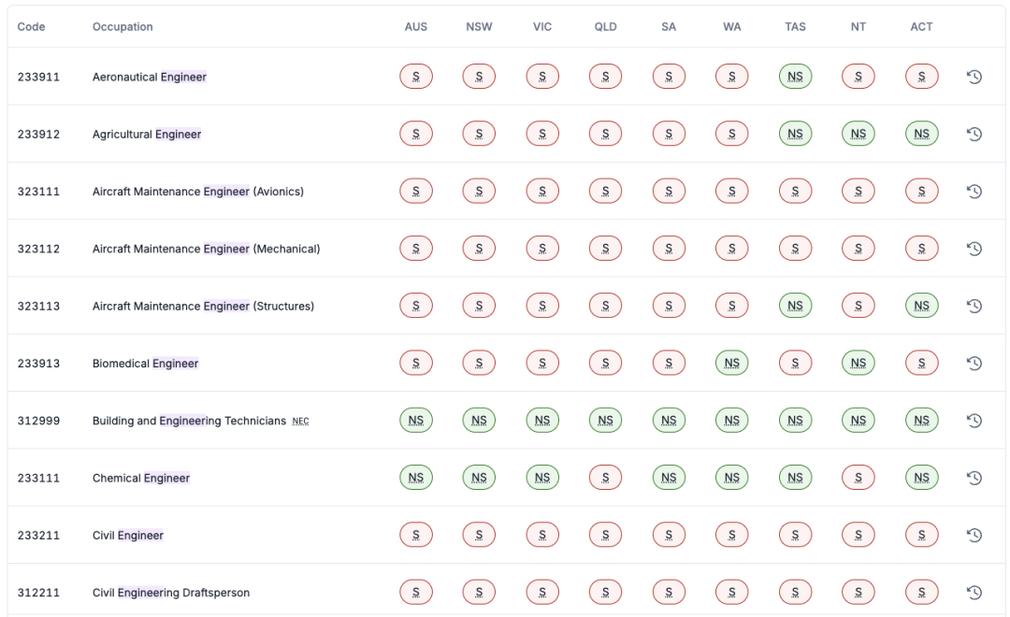The image size is (1010, 617).
Task: Click QLD S badge for Chemical Engineer
Action: (x=605, y=478)
